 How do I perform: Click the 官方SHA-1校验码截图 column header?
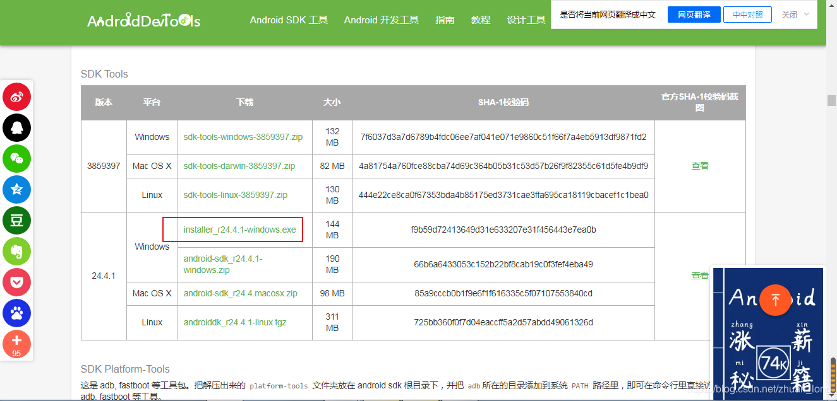(x=700, y=102)
